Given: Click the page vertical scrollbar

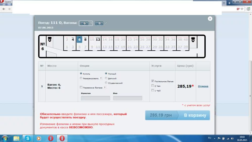Looking at the screenshot, I should (250, 96).
